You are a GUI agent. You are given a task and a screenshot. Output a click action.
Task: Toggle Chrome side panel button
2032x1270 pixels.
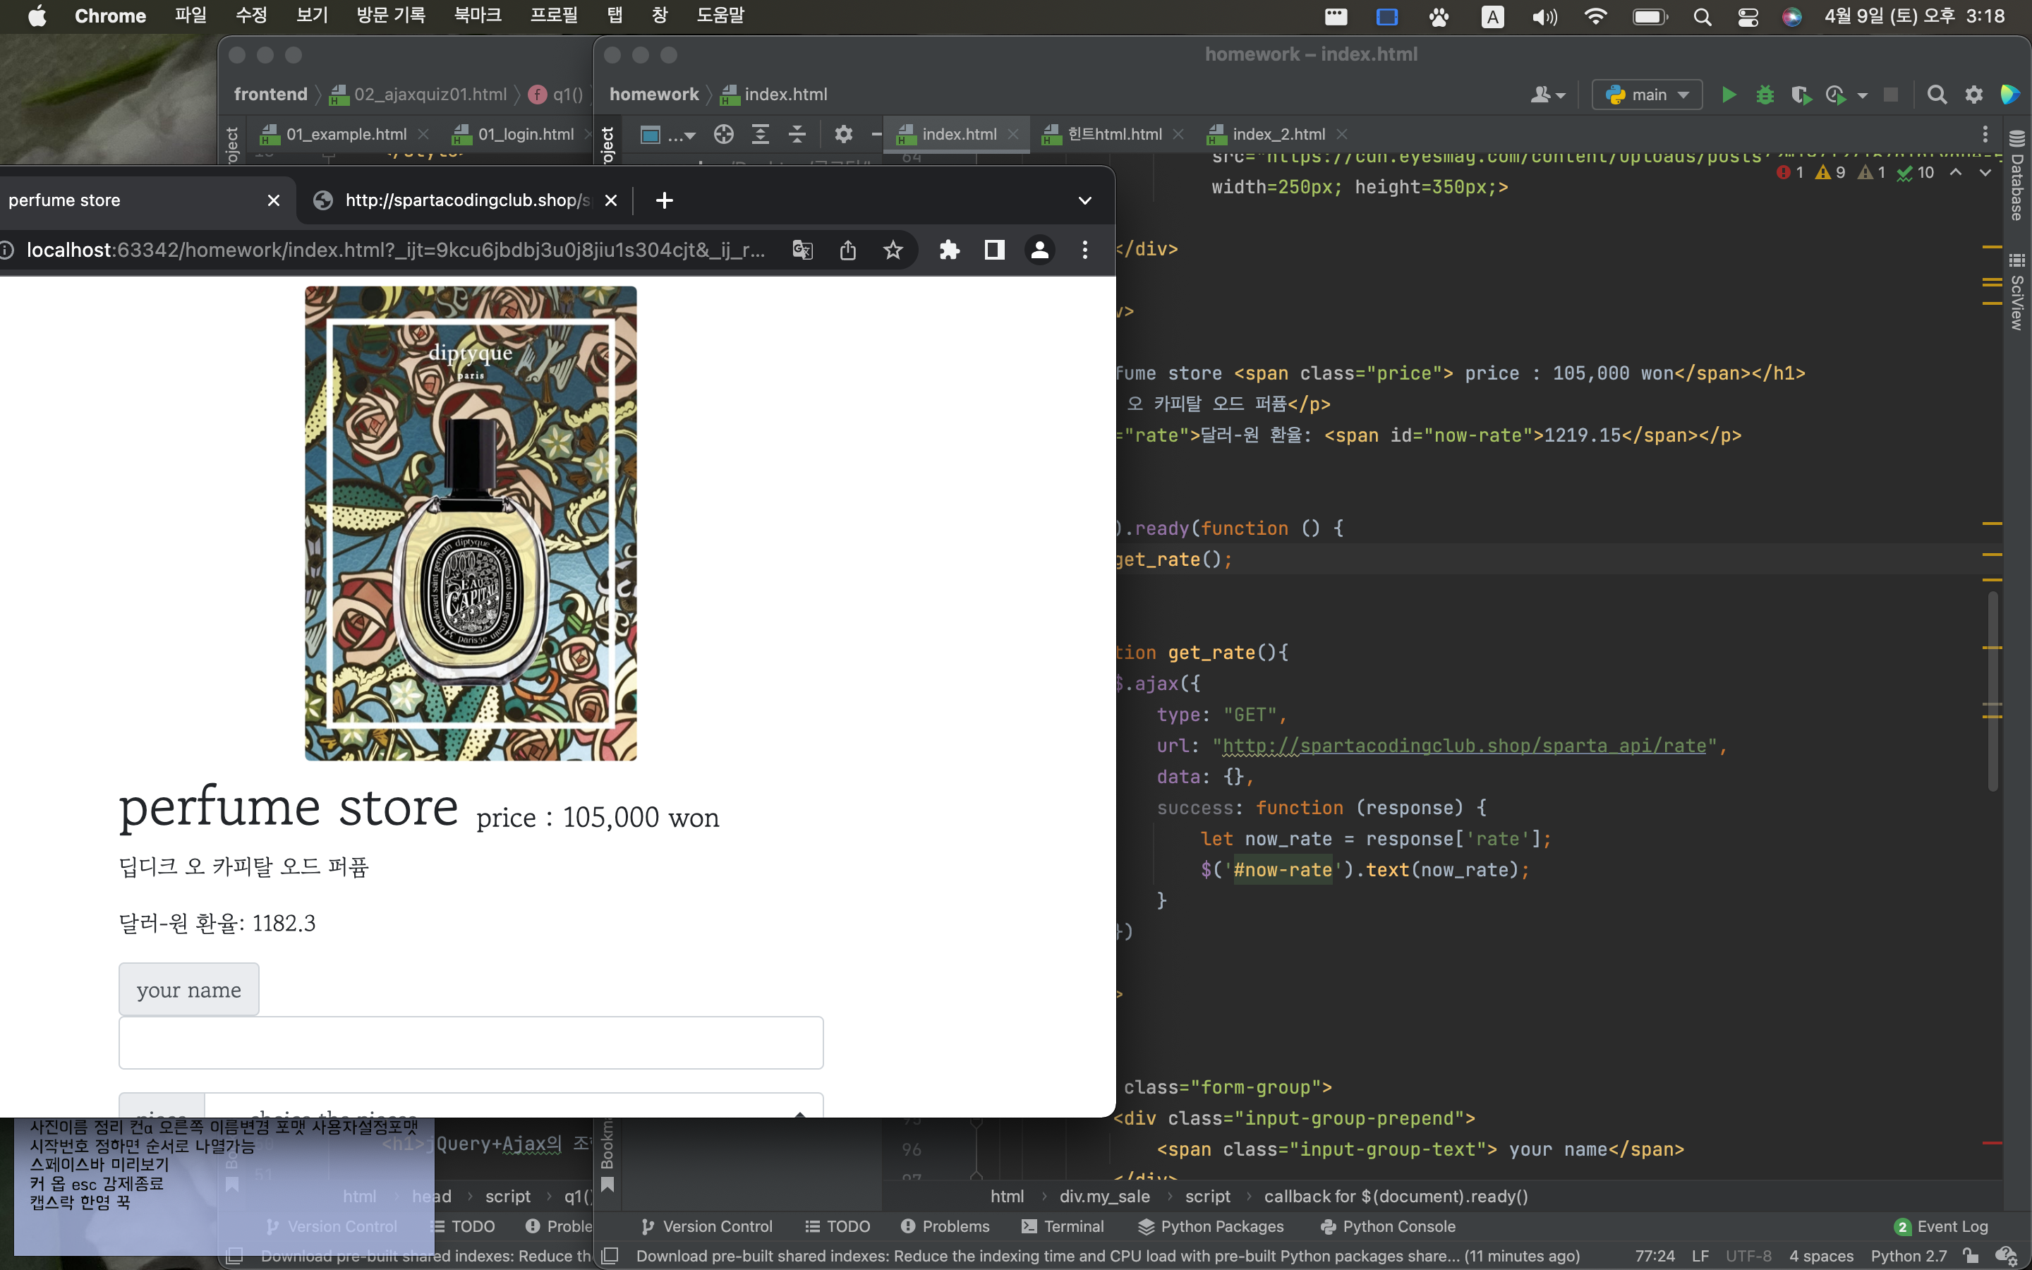pos(994,250)
